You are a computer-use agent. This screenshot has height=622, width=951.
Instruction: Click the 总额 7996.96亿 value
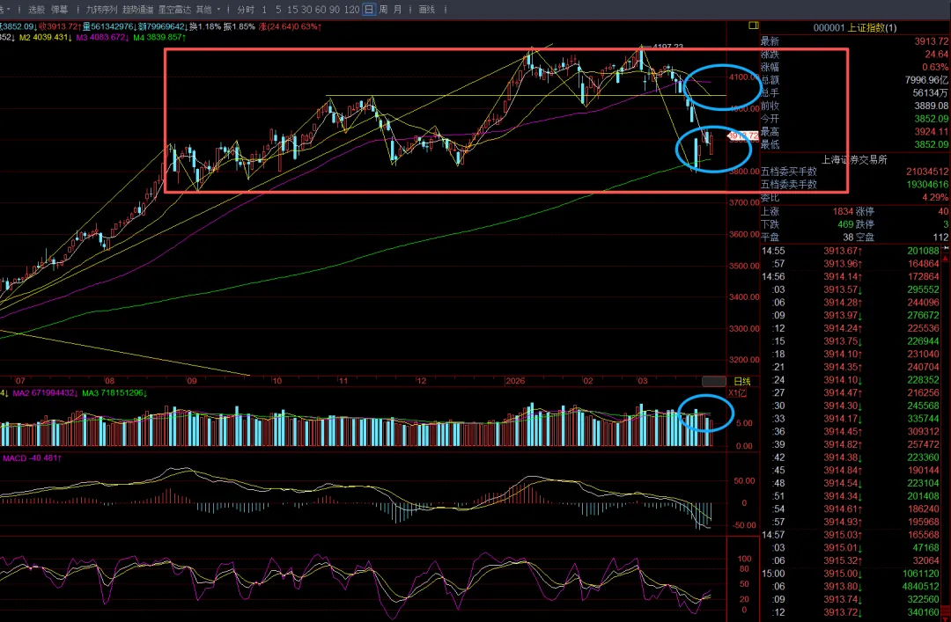926,80
